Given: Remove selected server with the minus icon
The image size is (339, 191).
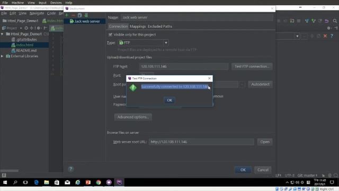Looking at the screenshot, I should 73,15.
